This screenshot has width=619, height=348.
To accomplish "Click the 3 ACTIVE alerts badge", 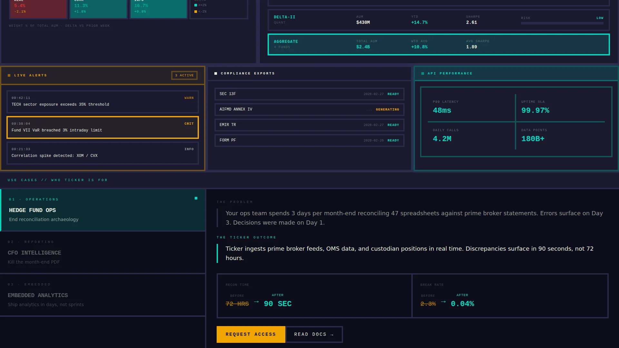I will point(184,75).
